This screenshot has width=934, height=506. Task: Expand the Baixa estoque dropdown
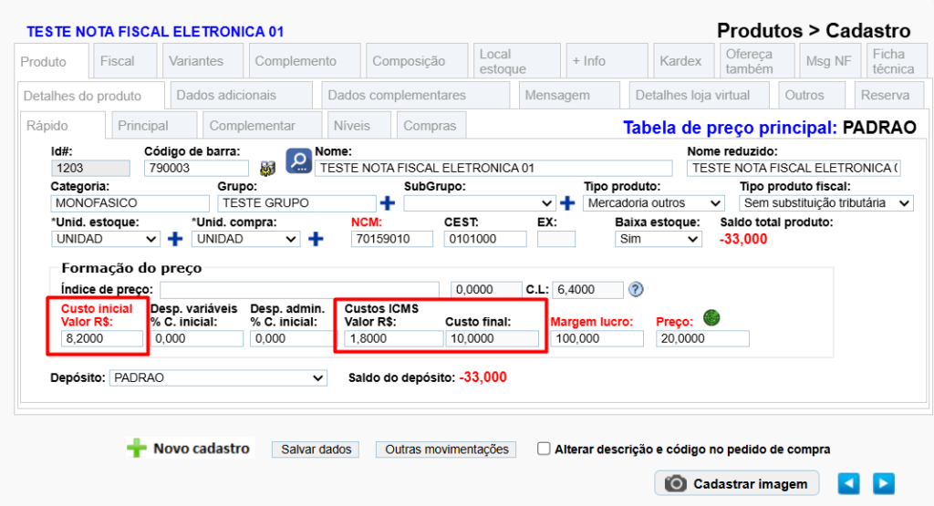coord(659,239)
